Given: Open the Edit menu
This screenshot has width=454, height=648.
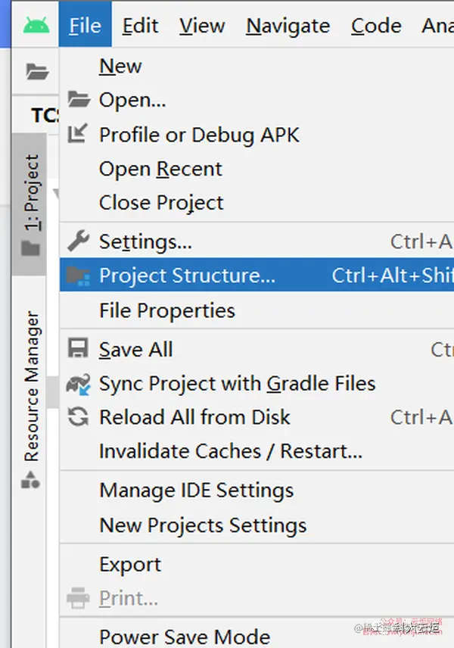Looking at the screenshot, I should (141, 26).
